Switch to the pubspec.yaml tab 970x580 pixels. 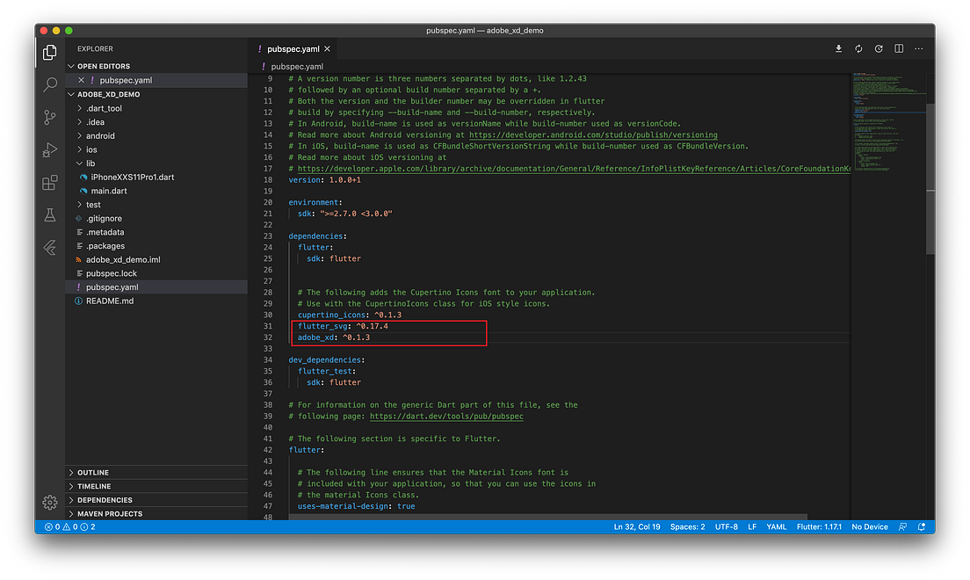click(293, 49)
